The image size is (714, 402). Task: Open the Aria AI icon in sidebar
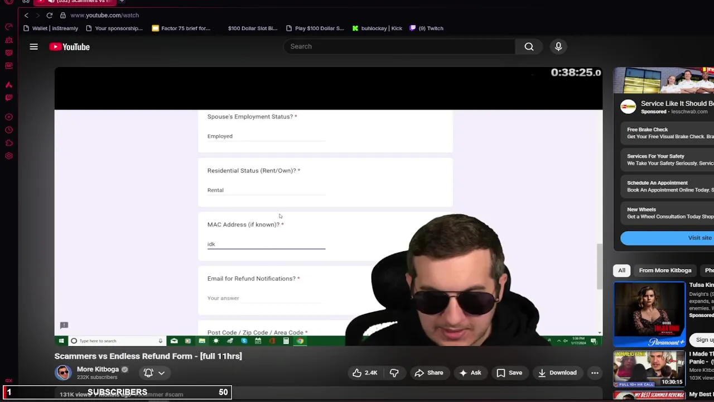click(9, 85)
